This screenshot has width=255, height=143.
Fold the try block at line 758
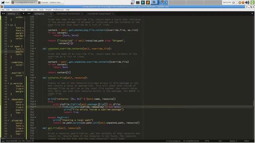coord(35,102)
